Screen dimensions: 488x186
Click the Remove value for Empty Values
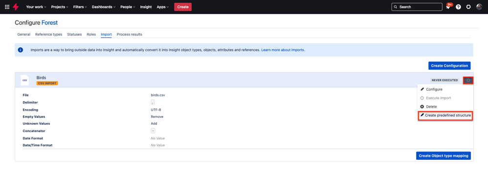[x=157, y=116]
